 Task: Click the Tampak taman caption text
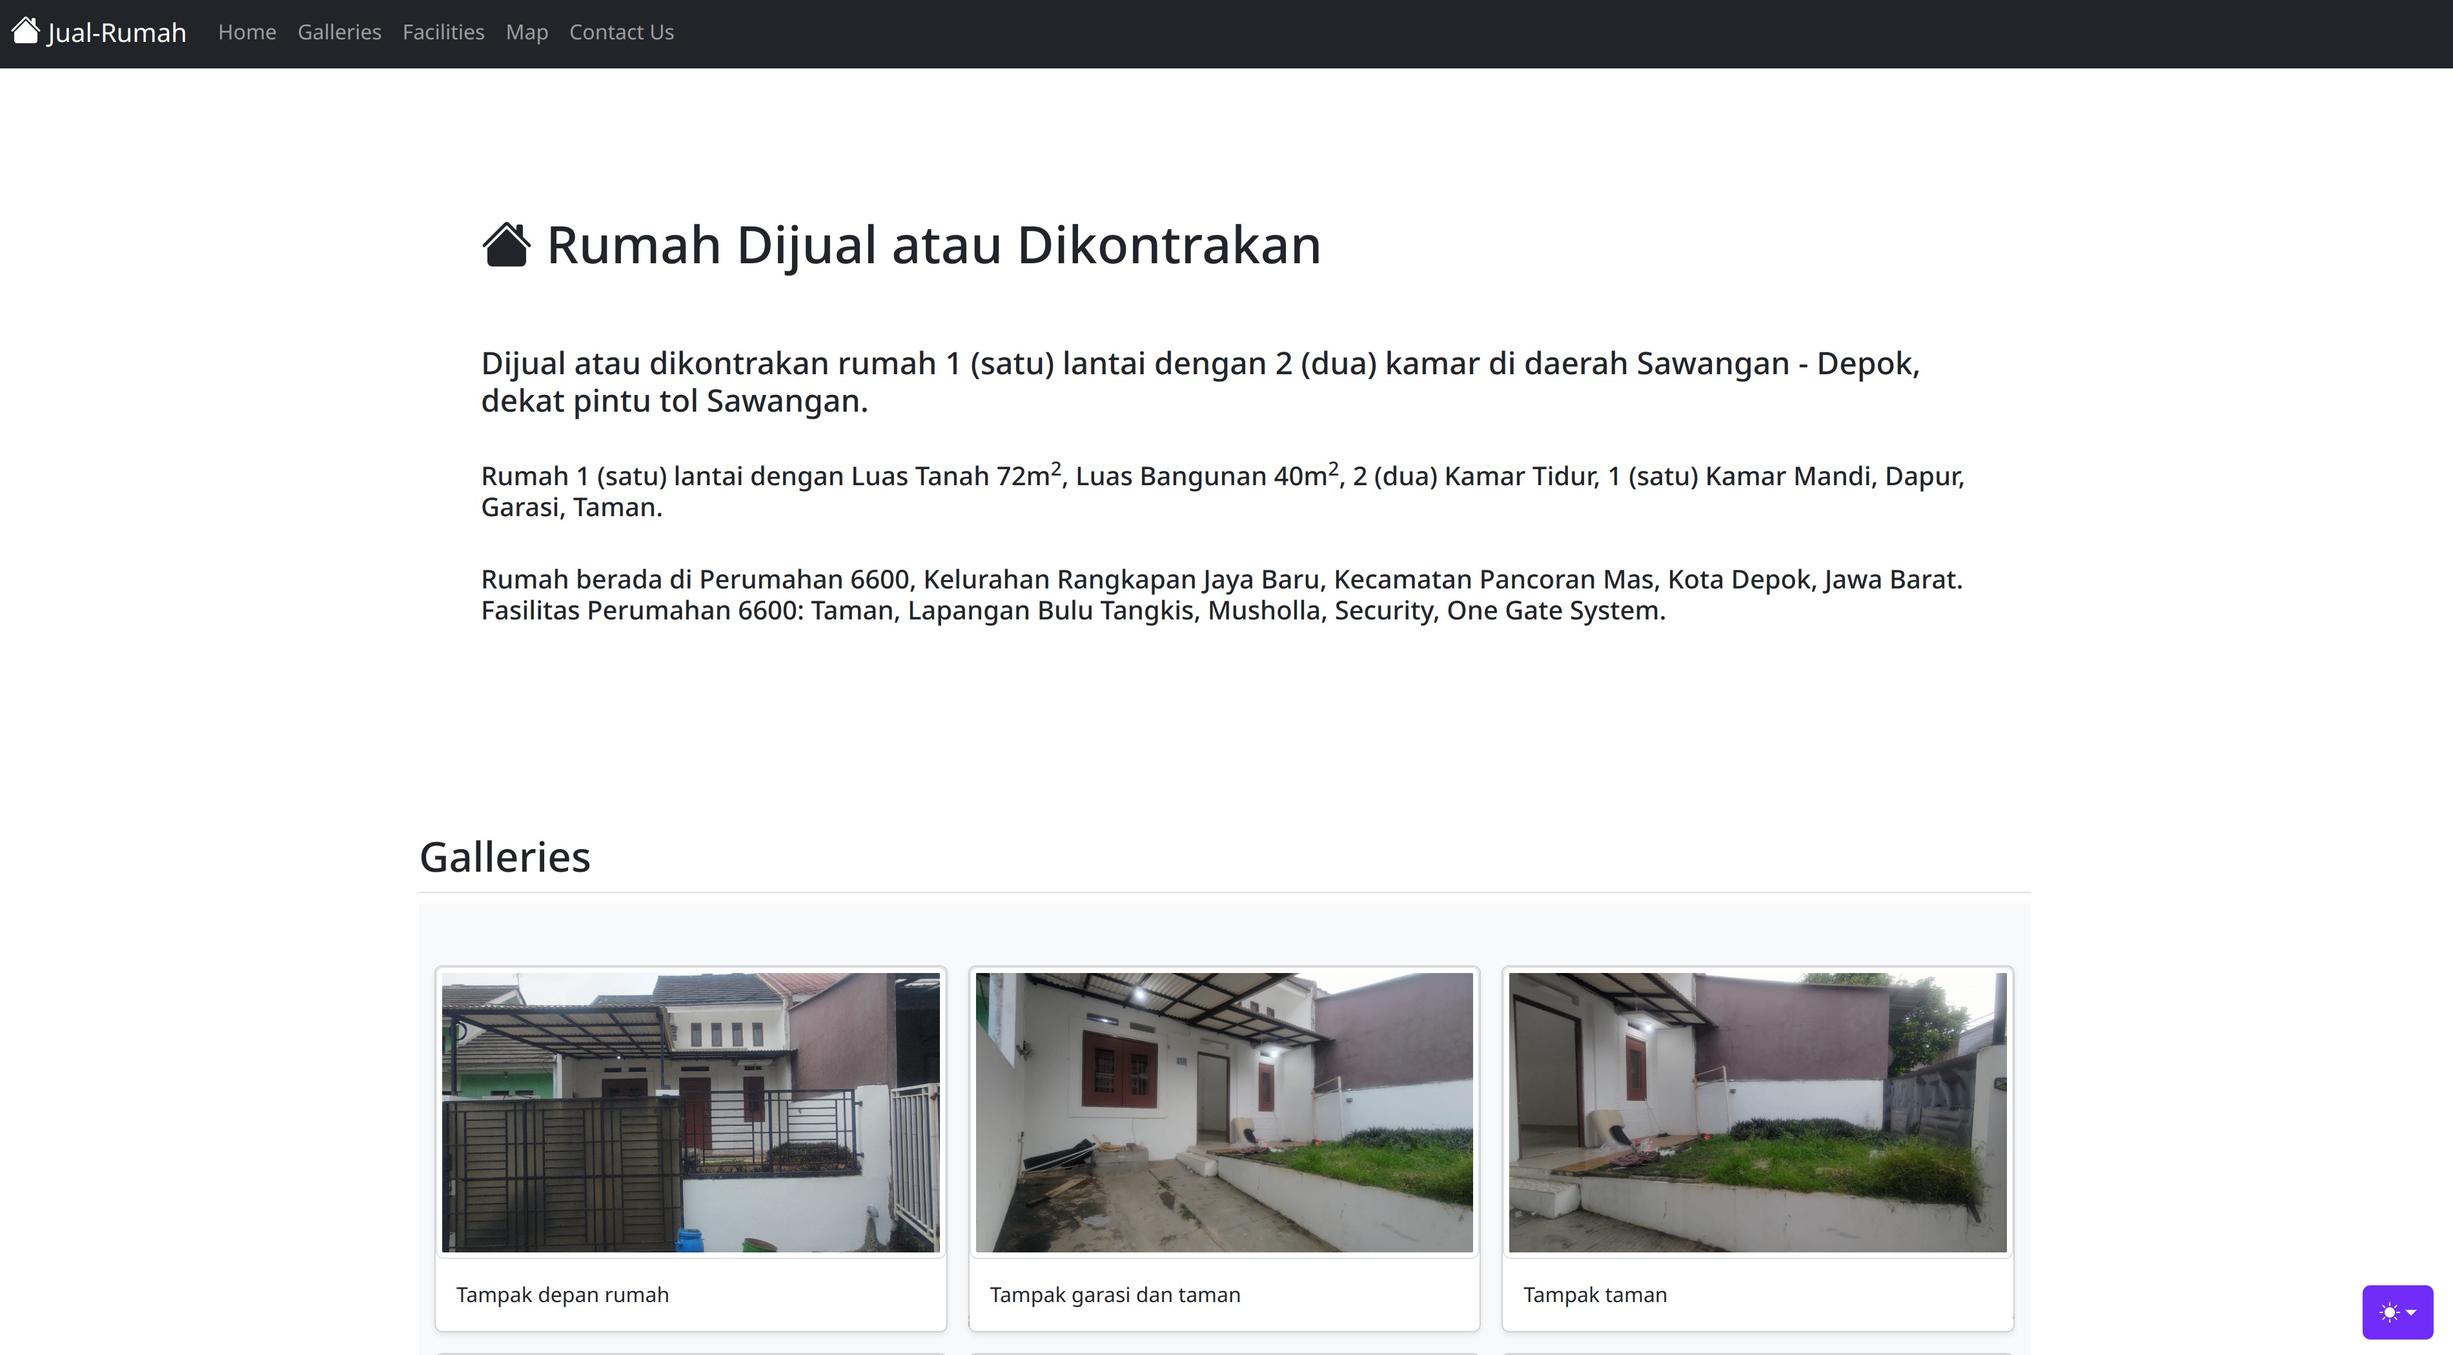[1596, 1294]
